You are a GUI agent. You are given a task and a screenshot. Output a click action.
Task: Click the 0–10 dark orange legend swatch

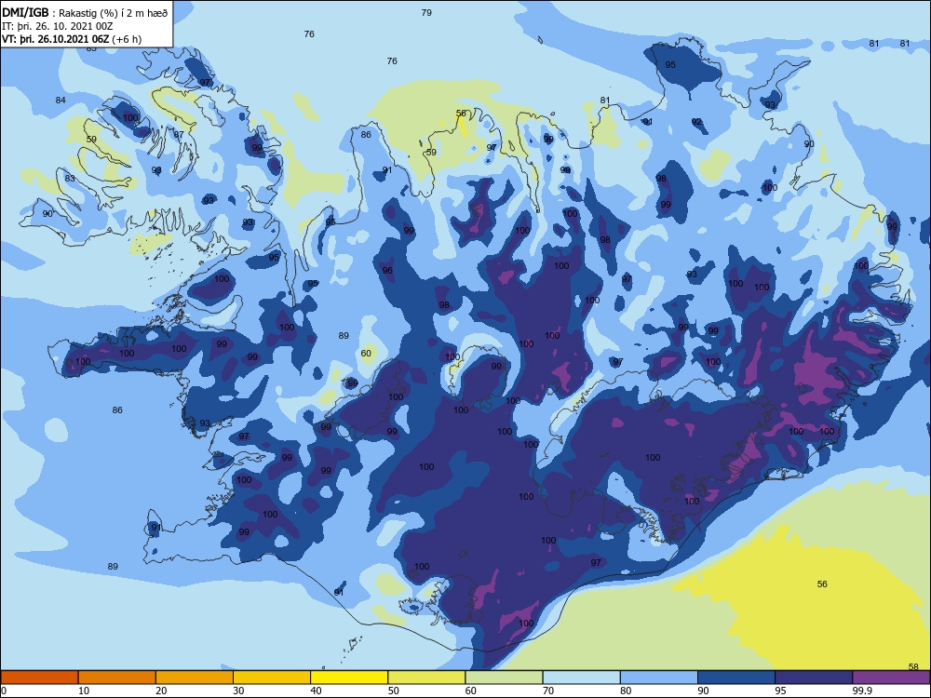[x=39, y=678]
